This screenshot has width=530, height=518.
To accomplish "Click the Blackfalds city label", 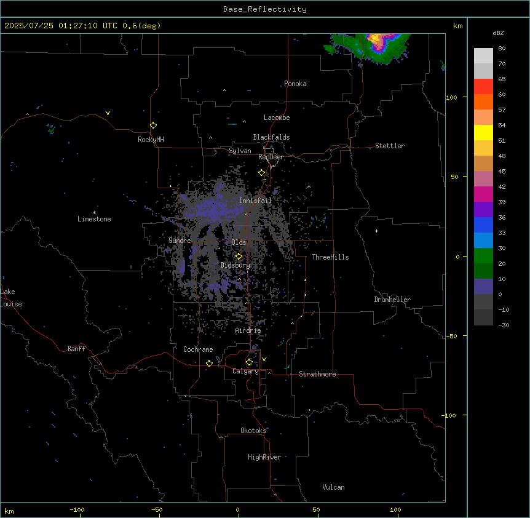I will [x=271, y=137].
